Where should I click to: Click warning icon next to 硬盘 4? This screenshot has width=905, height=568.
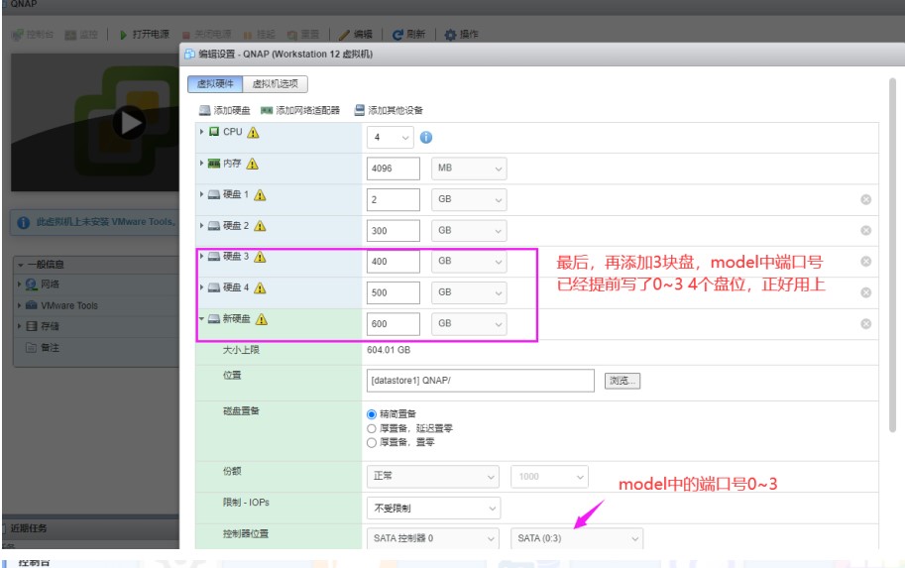tap(260, 288)
